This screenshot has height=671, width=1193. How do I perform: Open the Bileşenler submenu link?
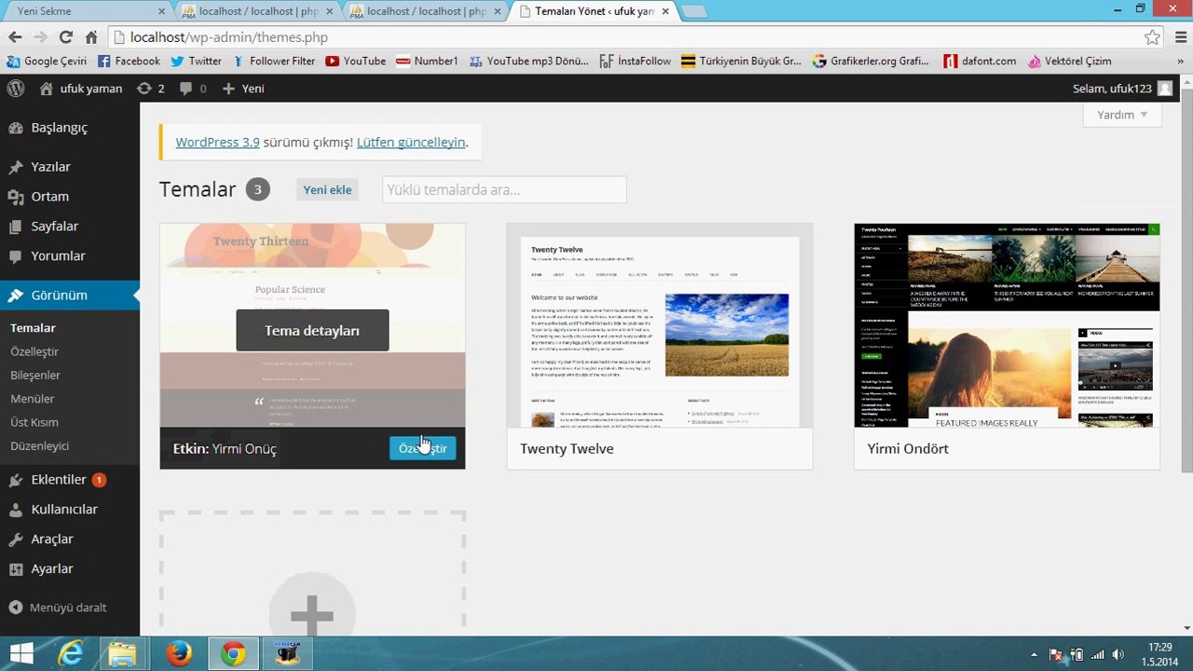pyautogui.click(x=35, y=375)
